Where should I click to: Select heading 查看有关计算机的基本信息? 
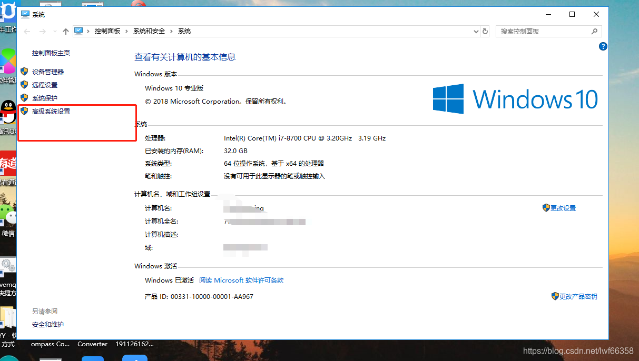(x=185, y=57)
